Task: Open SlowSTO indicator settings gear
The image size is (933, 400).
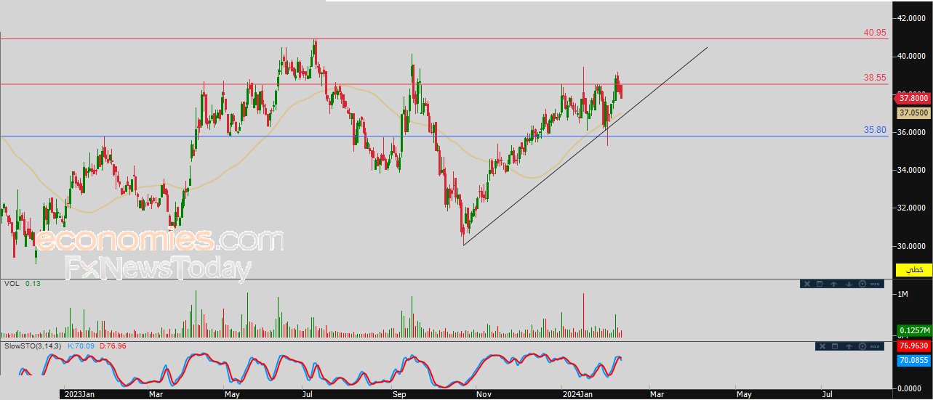Action: pyautogui.click(x=862, y=346)
